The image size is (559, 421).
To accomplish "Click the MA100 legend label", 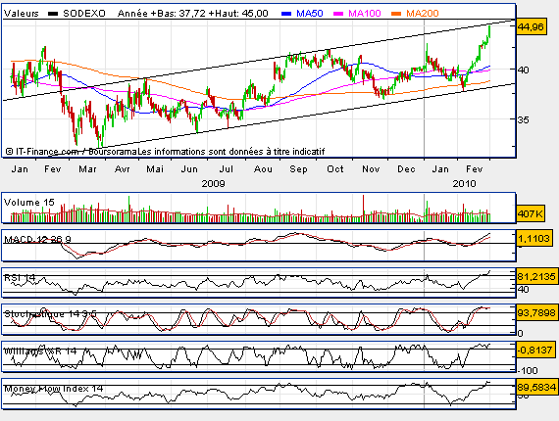I will point(365,13).
